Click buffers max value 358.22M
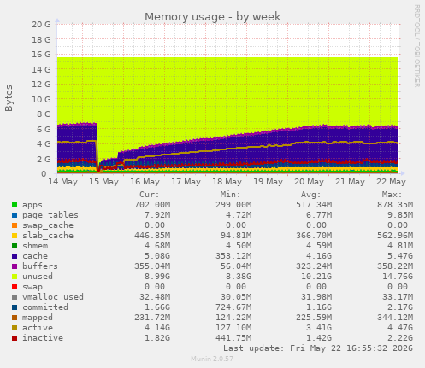Image resolution: width=425 pixels, height=368 pixels. tap(395, 266)
